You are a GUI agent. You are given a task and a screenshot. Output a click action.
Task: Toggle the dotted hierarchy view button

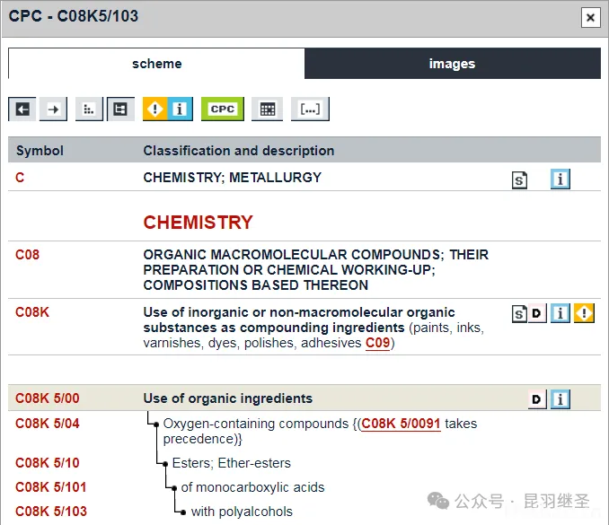click(88, 109)
